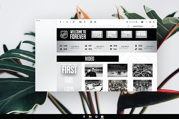179x119 pixels.
Task: Switch to grid view
Action: coord(95,22)
